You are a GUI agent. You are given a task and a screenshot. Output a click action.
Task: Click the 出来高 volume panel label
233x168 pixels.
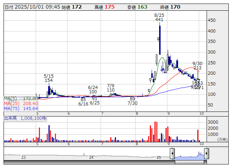[25, 118]
